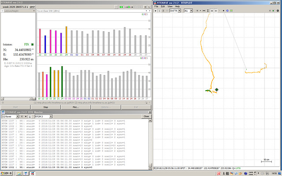Click the scroll-to-bottom icon in RTK Monitor
282x176 pixels.
(30, 117)
